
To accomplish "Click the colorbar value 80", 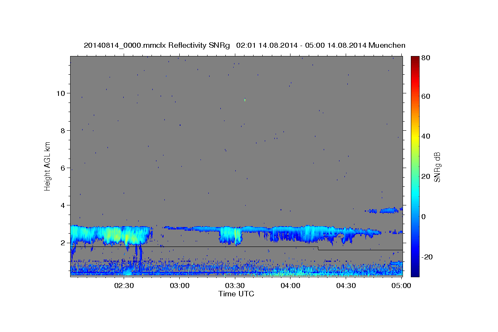I will [x=425, y=58].
